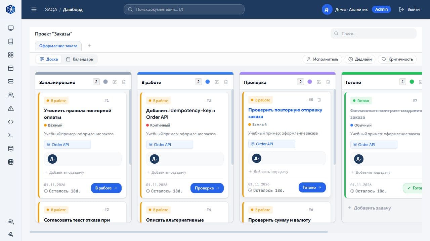Add a subtask to task #3
The width and height of the screenshot is (430, 241).
[x=166, y=172]
